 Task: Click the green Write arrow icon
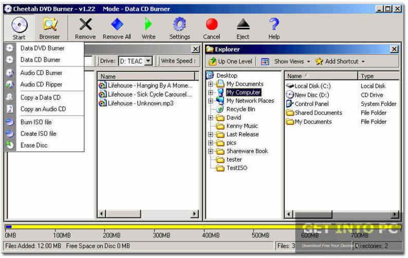point(149,24)
